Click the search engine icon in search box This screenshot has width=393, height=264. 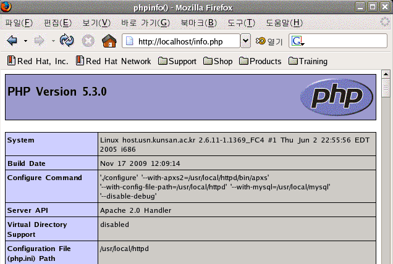297,41
